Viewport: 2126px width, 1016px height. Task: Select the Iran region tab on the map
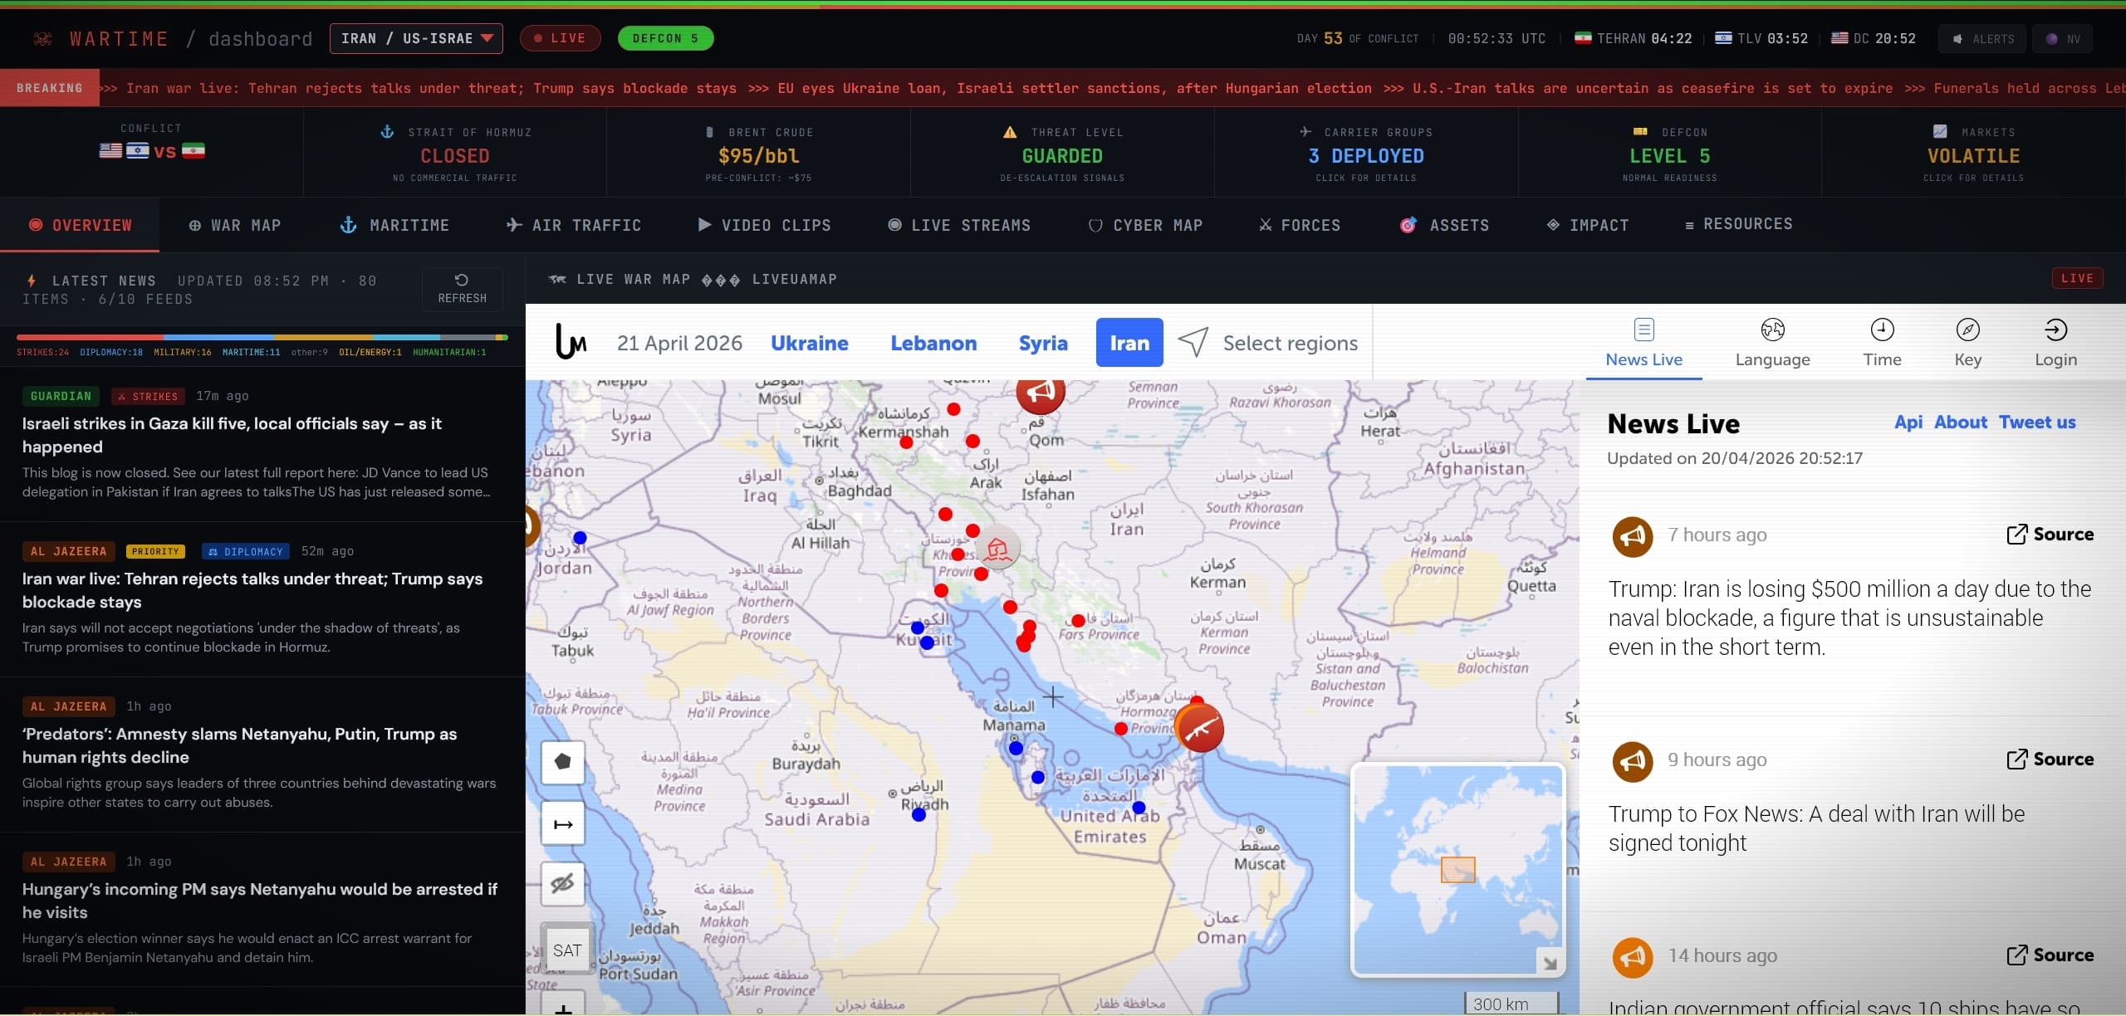pos(1129,342)
